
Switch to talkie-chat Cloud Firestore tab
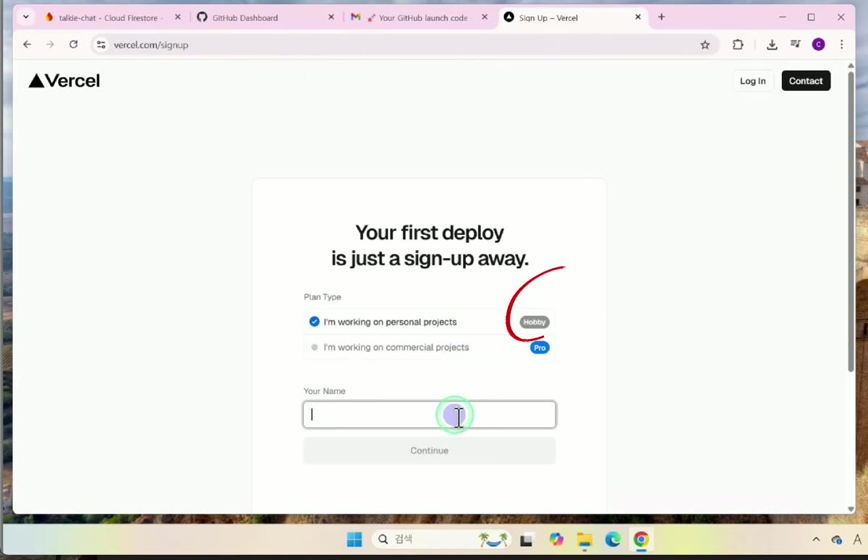pyautogui.click(x=111, y=17)
